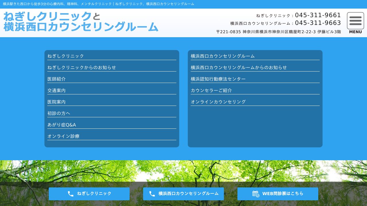Click the phone icon on ねぎしクリニック button

point(71,194)
